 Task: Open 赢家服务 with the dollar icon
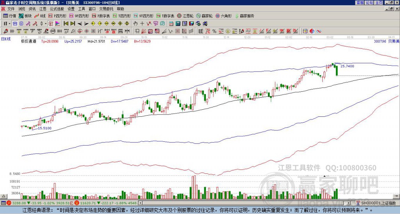245,16
